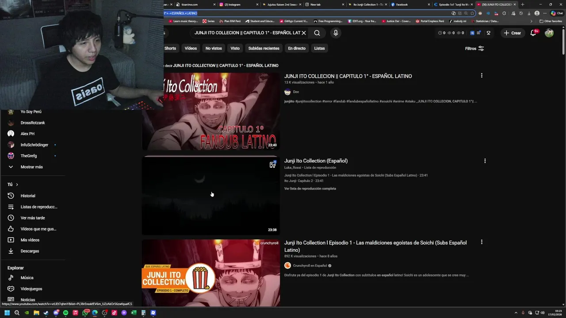Image resolution: width=566 pixels, height=318 pixels.
Task: Open the dark playlist thumbnail with 23:38
Action: [210, 195]
